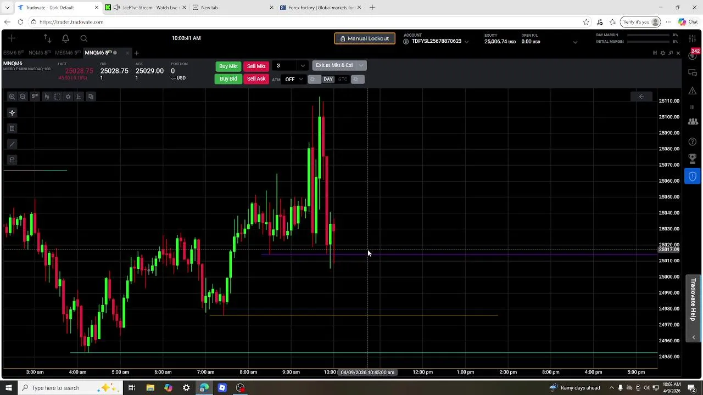Open chart settings gear in toolbar
The image size is (703, 395).
(68, 97)
